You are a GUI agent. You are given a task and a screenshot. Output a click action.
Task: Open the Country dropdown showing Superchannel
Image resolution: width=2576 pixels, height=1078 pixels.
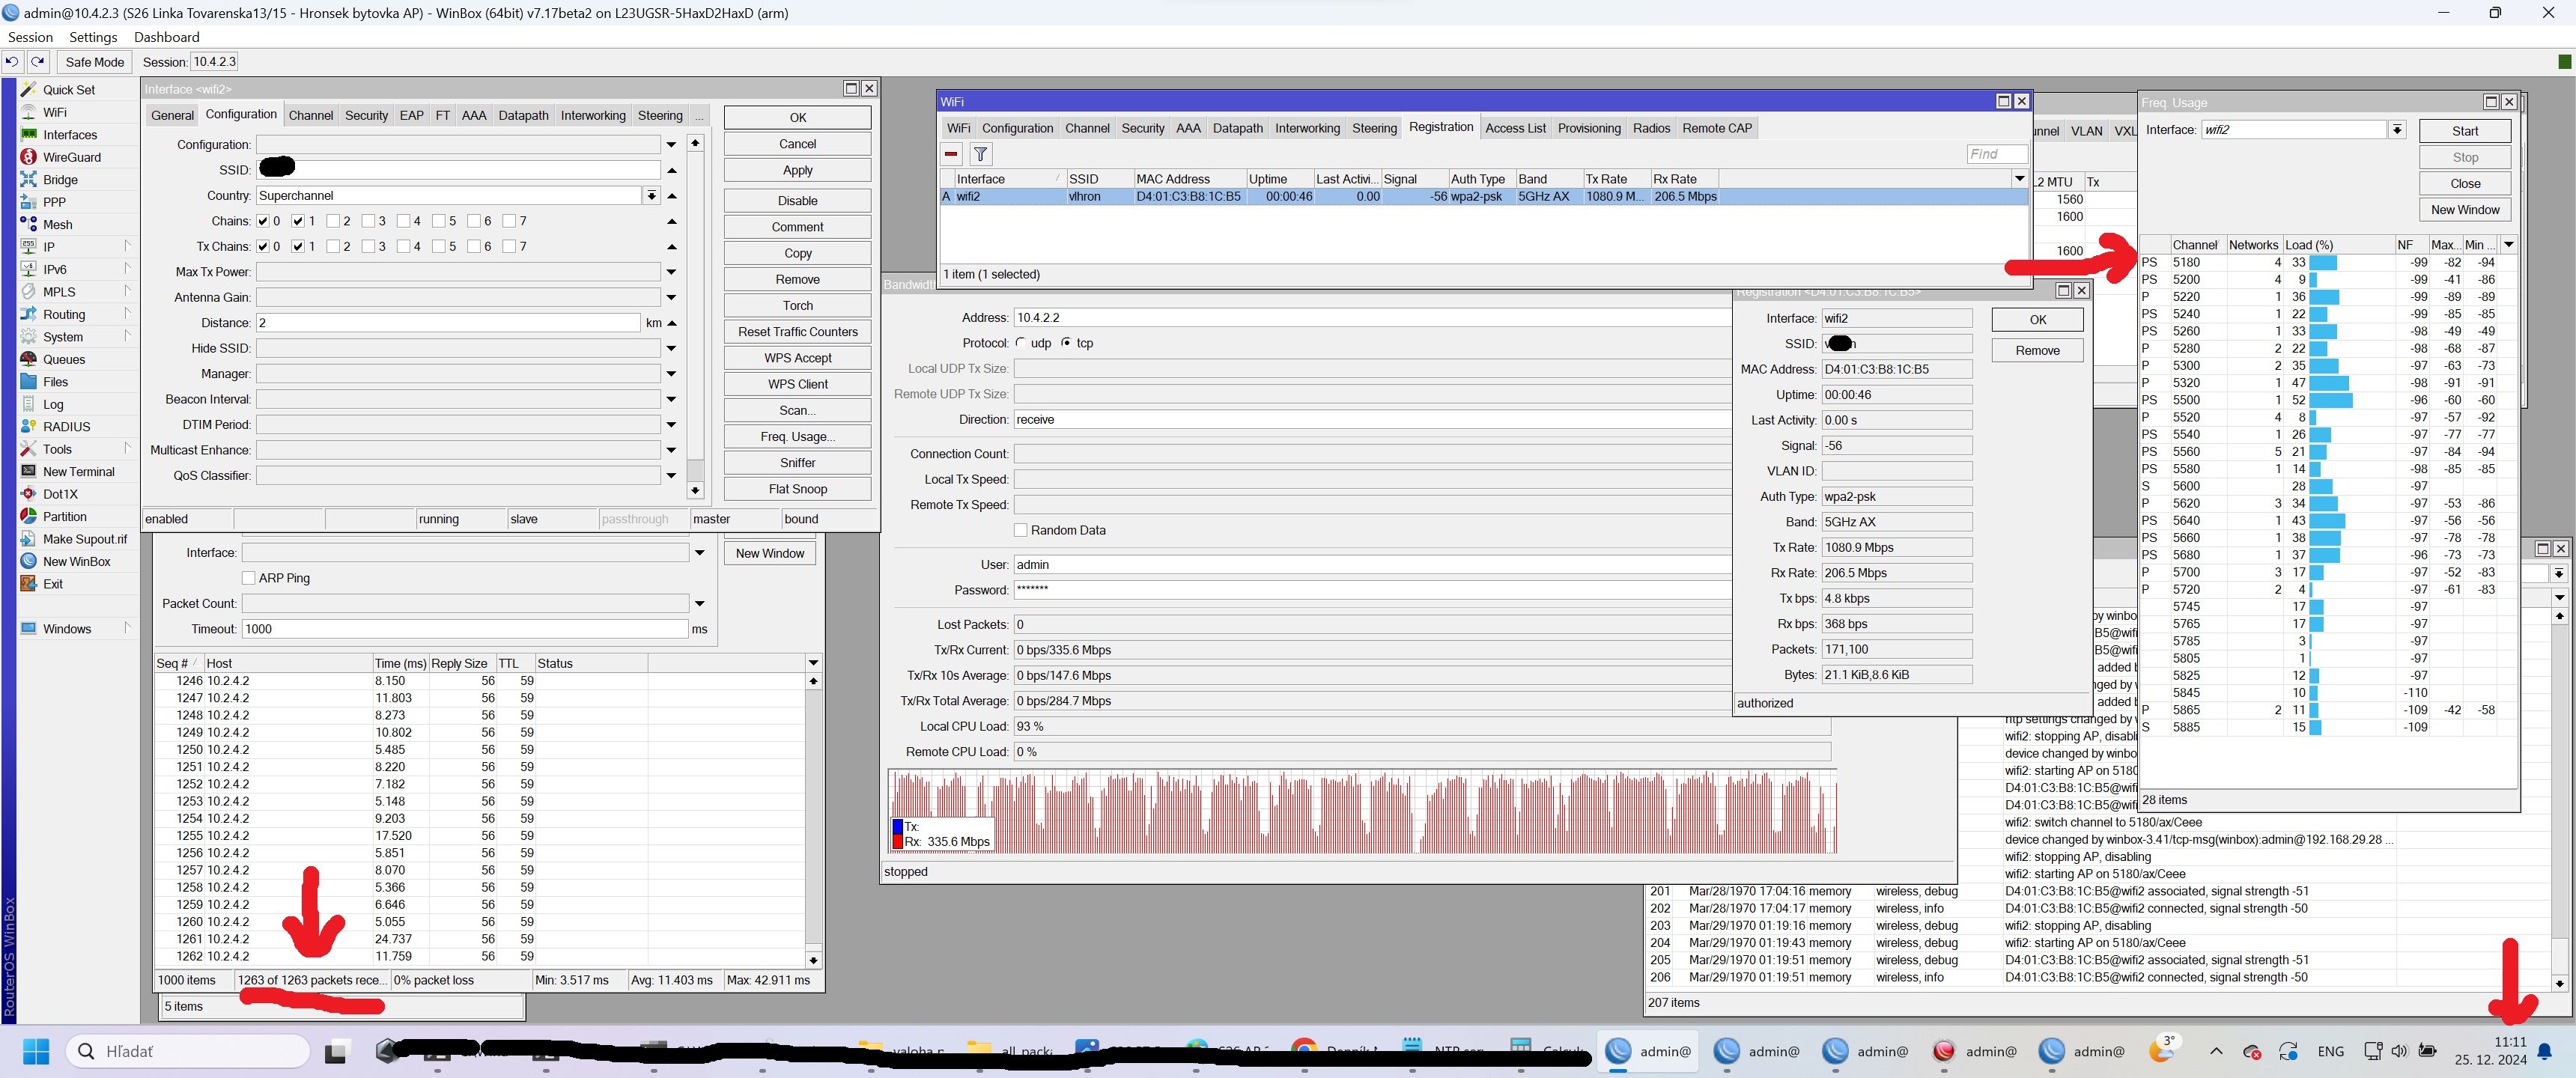(652, 195)
